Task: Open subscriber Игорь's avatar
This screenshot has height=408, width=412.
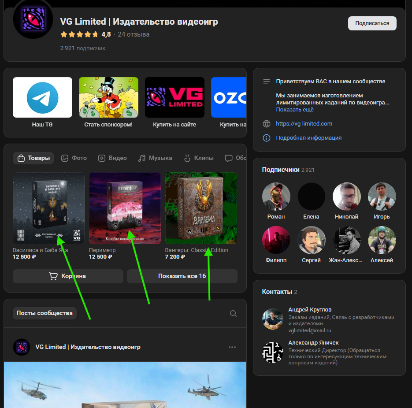Action: (382, 197)
